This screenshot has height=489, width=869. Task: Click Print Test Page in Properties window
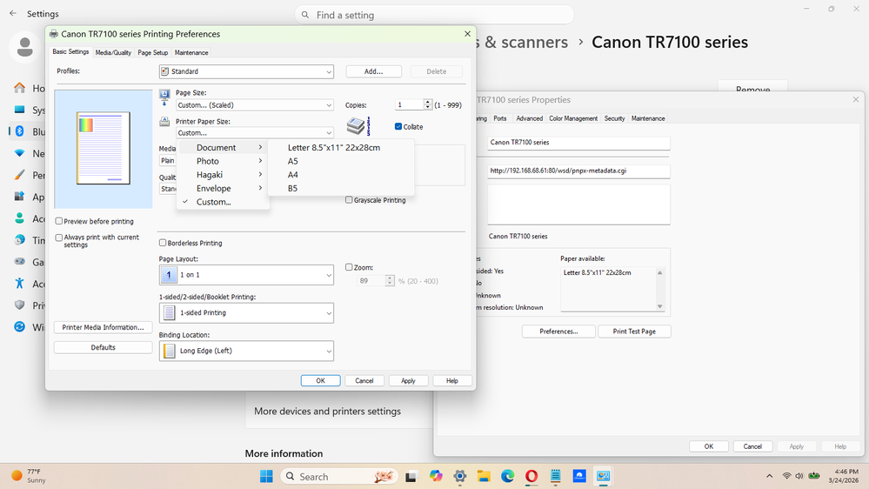(634, 332)
